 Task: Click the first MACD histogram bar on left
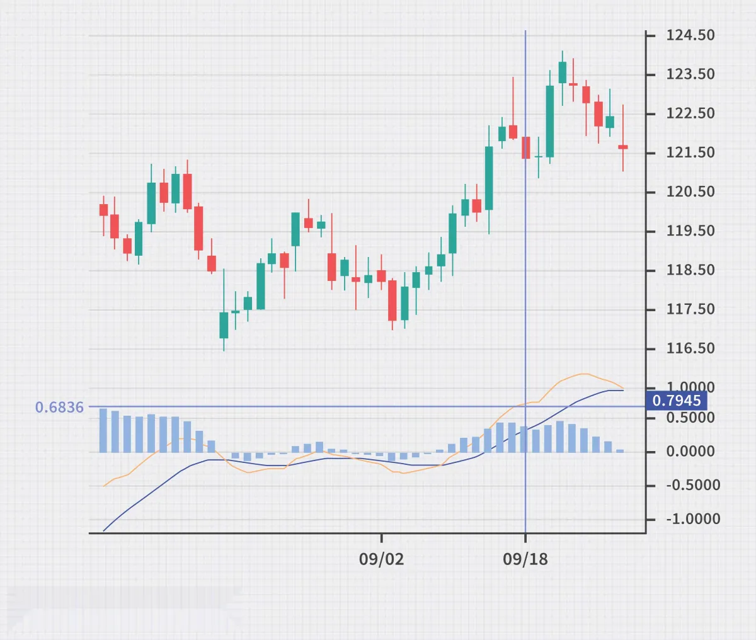[103, 430]
